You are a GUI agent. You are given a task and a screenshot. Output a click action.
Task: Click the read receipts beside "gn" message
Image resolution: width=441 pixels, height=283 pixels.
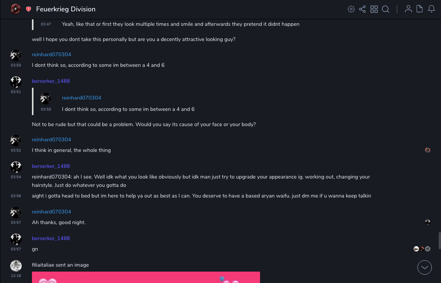422,249
